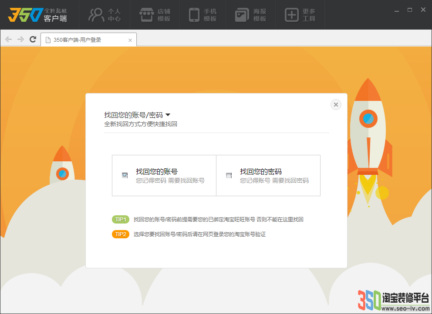This screenshot has width=432, height=314.
Task: Click the hint 您记得密码 需要找回账号
Action: tap(170, 180)
